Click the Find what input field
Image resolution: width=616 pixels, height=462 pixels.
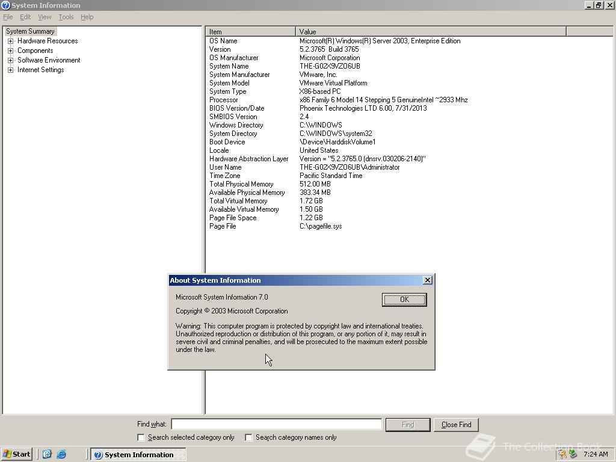(x=277, y=424)
